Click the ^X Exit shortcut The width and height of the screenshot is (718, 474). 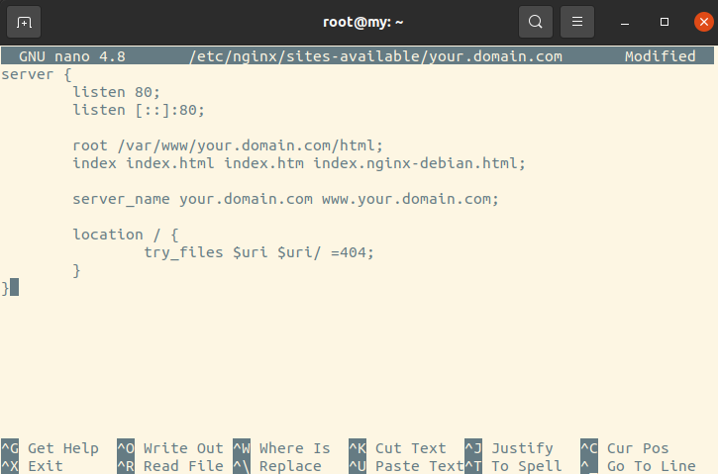pos(32,466)
